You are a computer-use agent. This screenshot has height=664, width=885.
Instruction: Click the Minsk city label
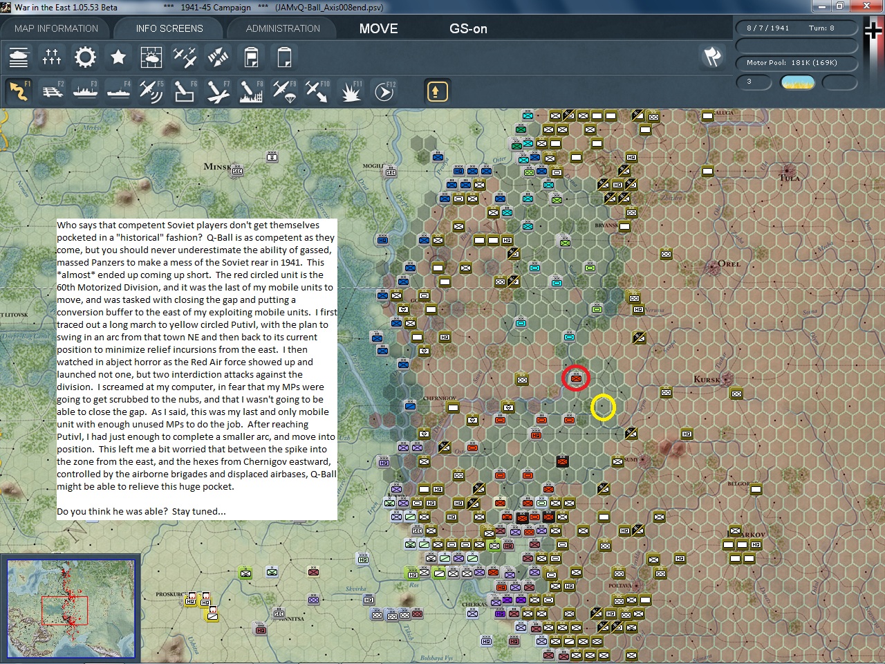tap(217, 166)
